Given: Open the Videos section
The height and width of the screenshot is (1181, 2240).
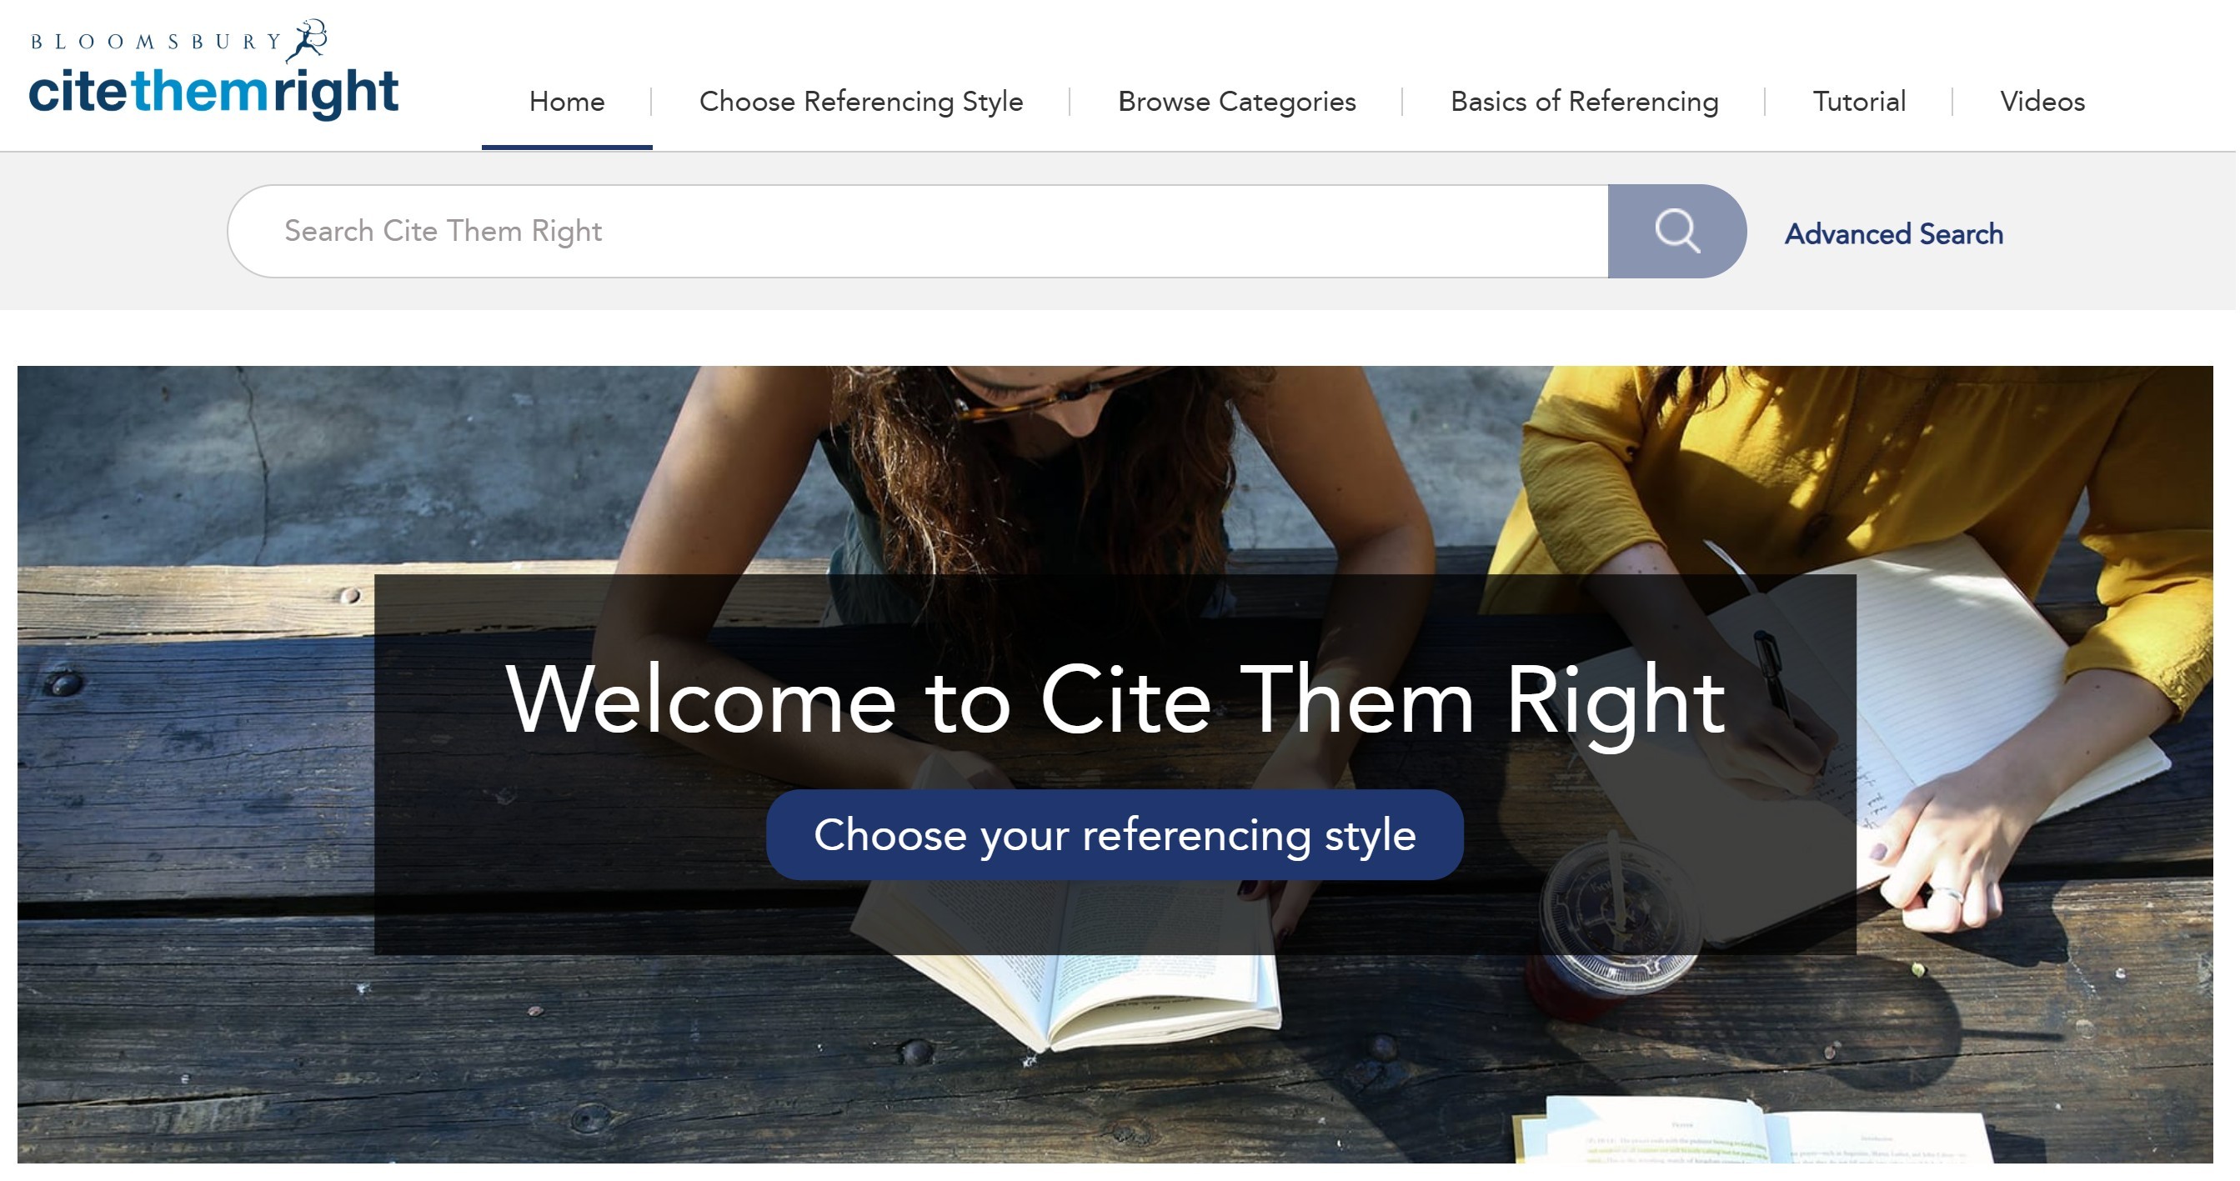Looking at the screenshot, I should point(2042,102).
